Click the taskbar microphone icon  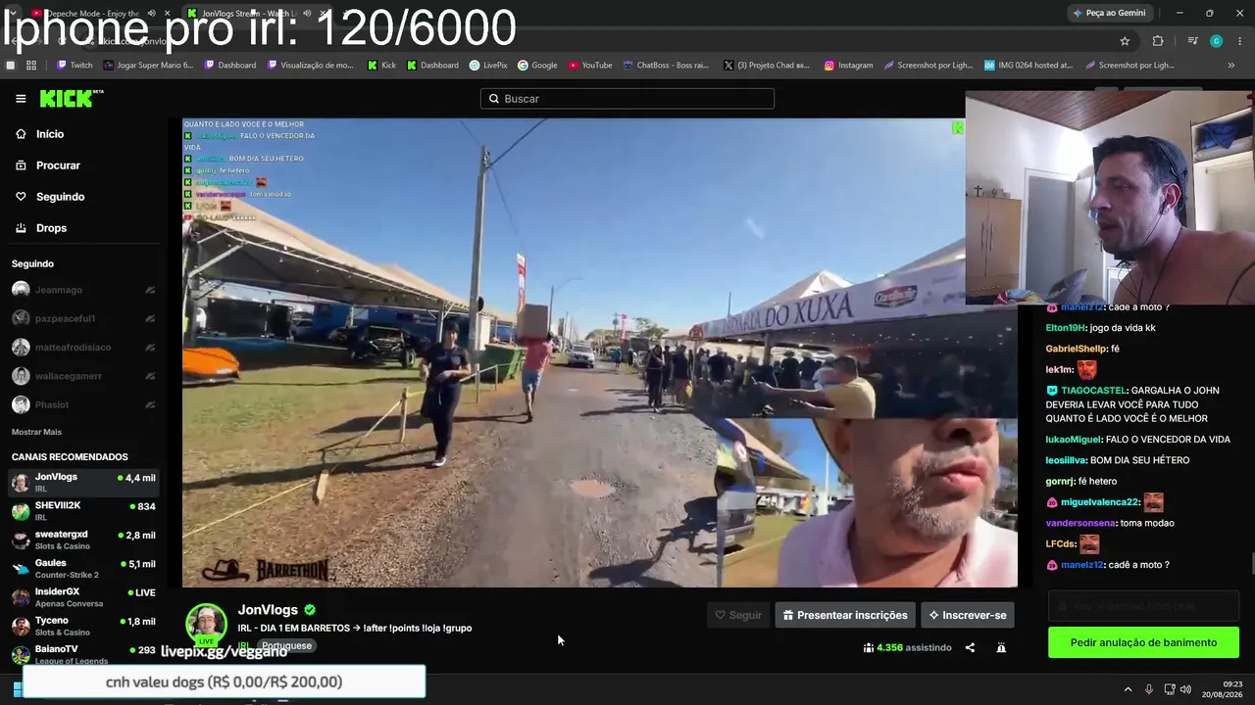pyautogui.click(x=1149, y=689)
